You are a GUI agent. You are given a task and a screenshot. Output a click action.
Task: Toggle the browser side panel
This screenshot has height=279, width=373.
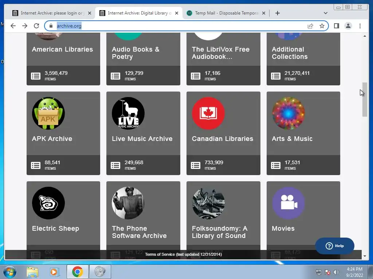point(336,26)
